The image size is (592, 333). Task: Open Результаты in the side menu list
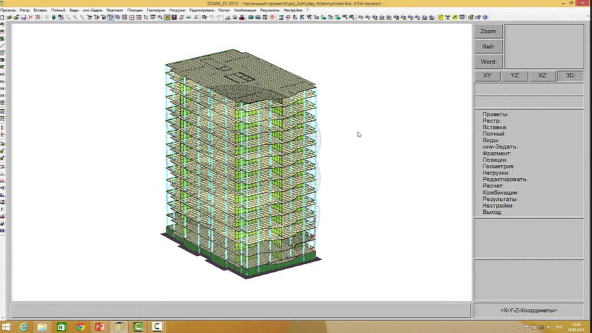[499, 199]
